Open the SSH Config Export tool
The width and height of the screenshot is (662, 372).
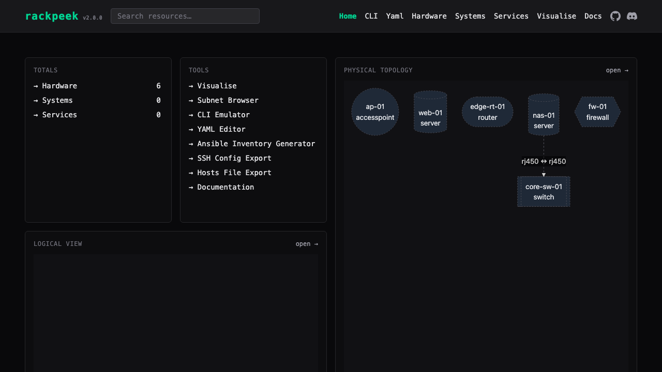point(230,158)
